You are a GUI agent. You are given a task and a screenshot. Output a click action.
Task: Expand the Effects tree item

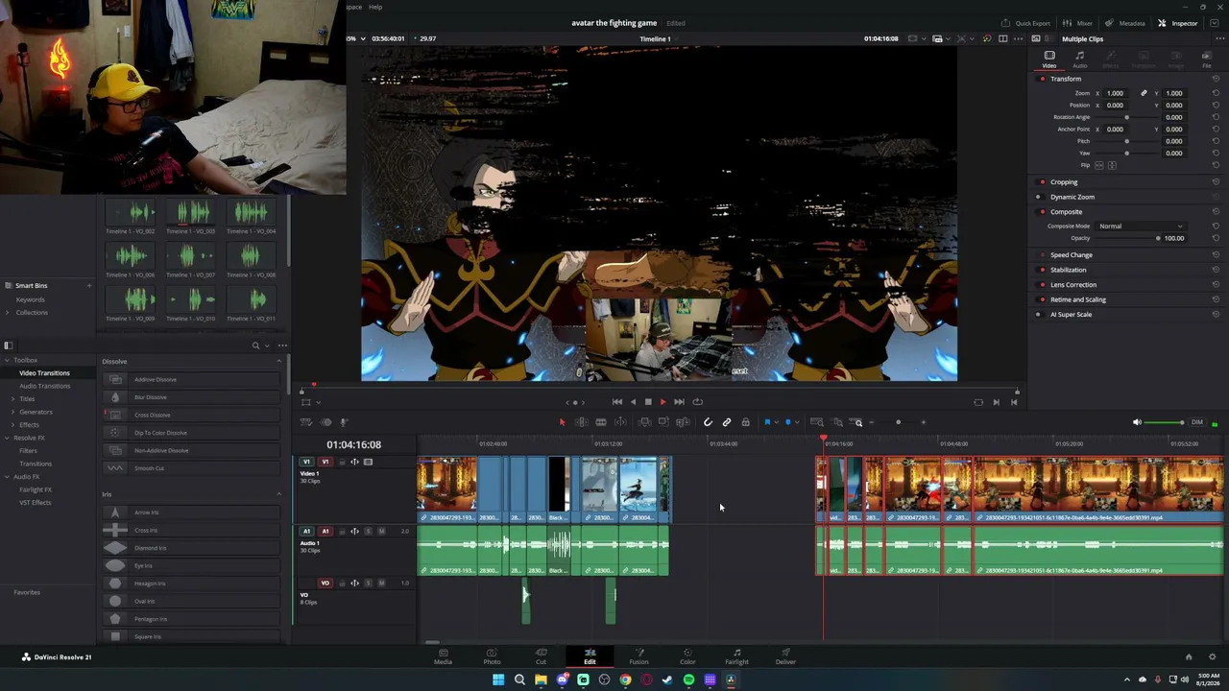pyautogui.click(x=13, y=424)
